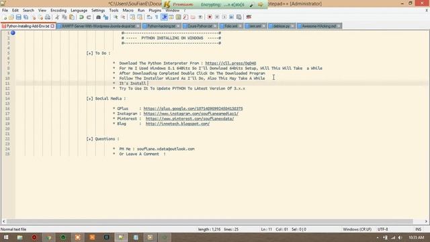The width and height of the screenshot is (430, 242).
Task: Open Find with the binoculars icon
Action: [x=98, y=17]
